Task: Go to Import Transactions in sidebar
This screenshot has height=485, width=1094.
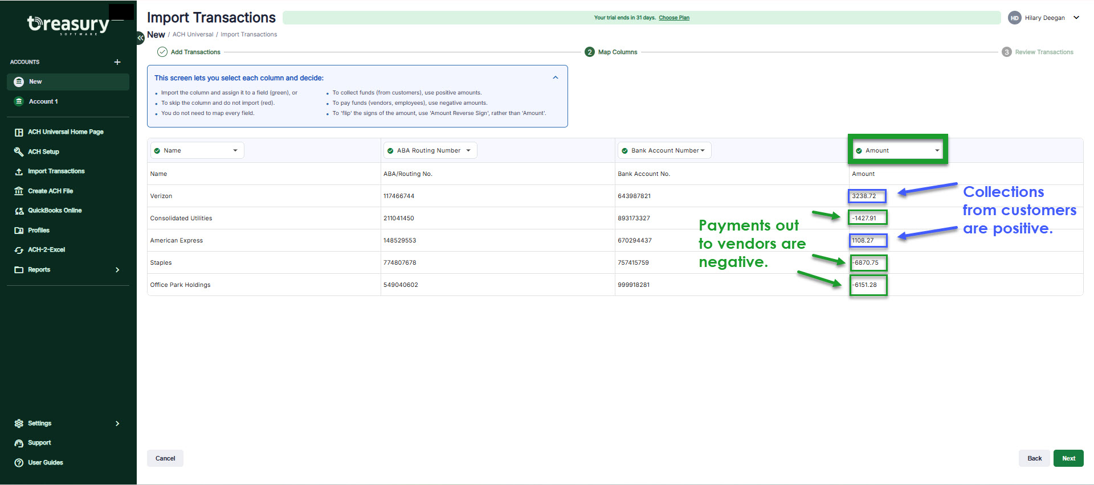Action: (x=56, y=171)
